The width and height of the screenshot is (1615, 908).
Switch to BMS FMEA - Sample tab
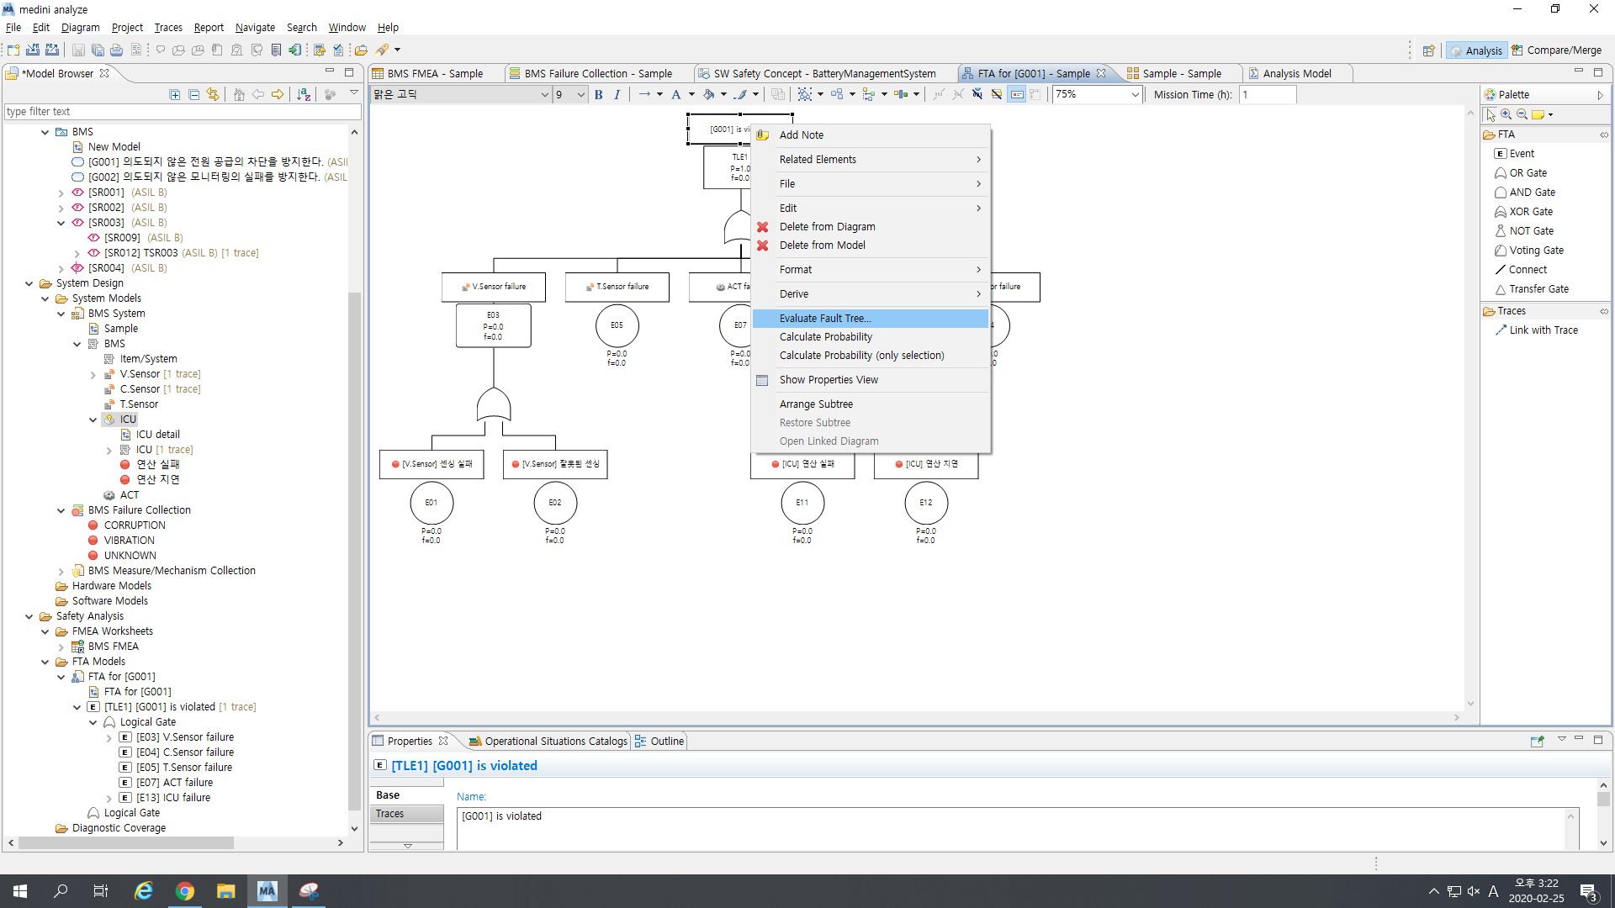click(434, 74)
